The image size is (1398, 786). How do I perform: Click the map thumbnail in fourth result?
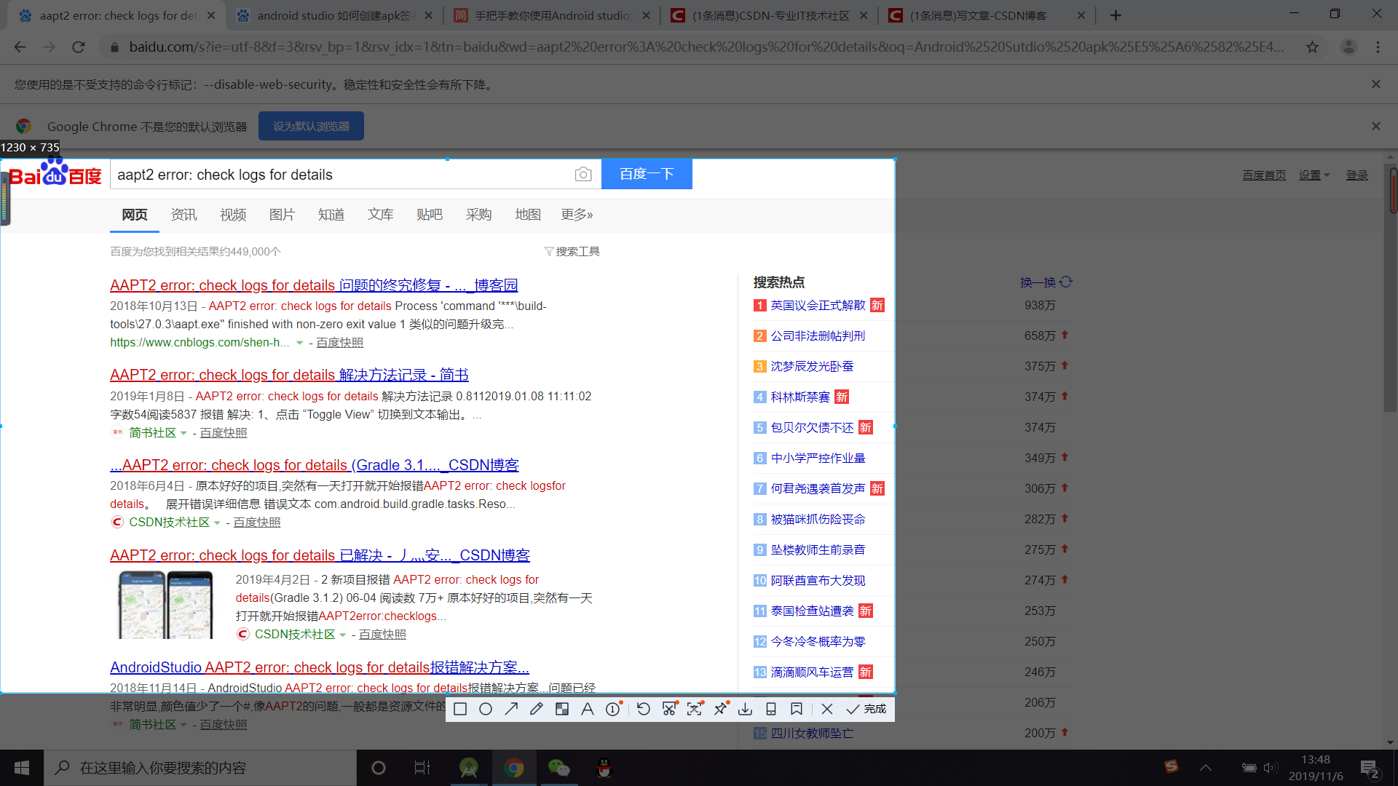click(166, 605)
